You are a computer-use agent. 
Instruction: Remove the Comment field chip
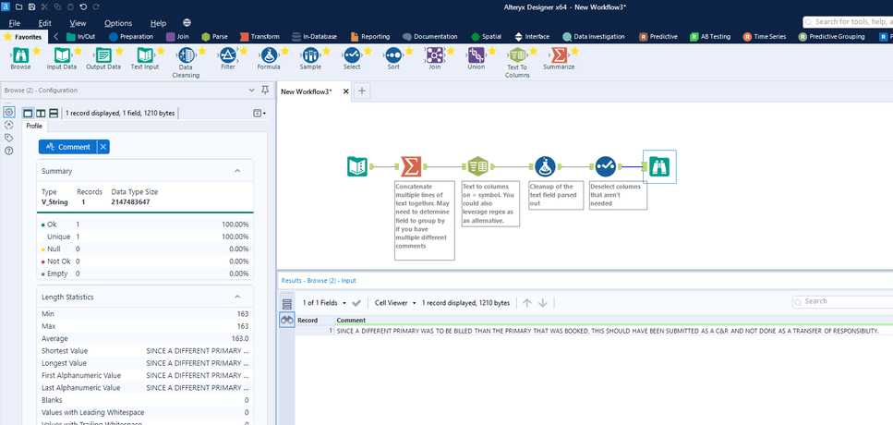[x=103, y=147]
